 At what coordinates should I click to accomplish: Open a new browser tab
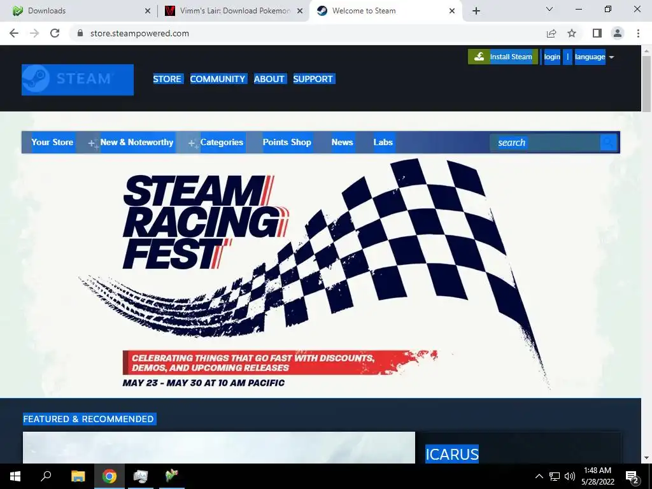pos(476,11)
